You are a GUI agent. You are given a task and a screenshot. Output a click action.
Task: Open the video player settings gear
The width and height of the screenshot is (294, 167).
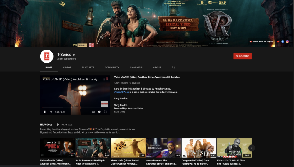tap(99, 112)
